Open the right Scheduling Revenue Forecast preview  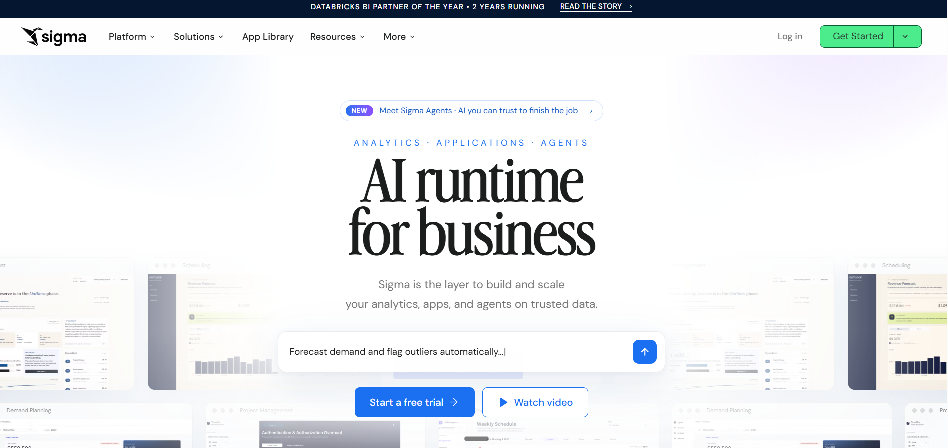897,324
